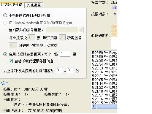Select log entry 5:22:05 PM
This screenshot has height=114, width=152.
pyautogui.click(x=104, y=80)
